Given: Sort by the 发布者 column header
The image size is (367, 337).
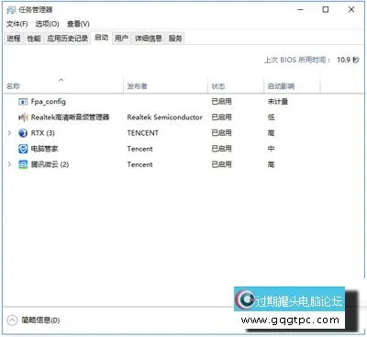Looking at the screenshot, I should (165, 86).
